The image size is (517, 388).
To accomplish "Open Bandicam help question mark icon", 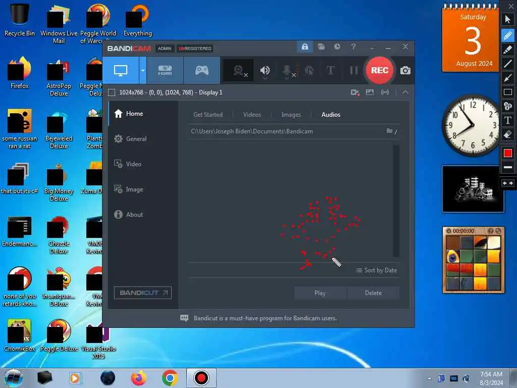I will (x=353, y=47).
